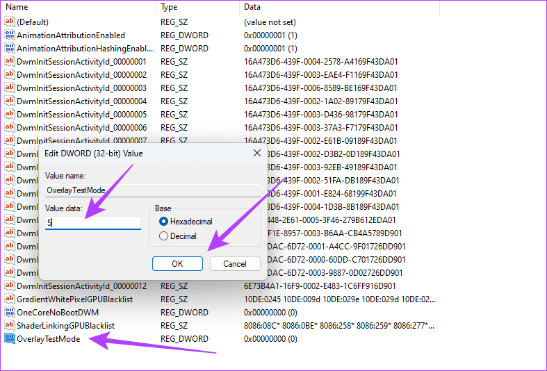
Task: Cancel the Edit DWORD dialog
Action: [x=235, y=263]
